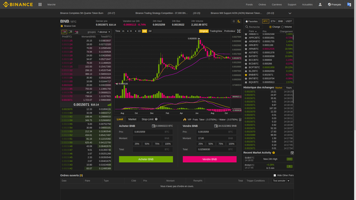The image size is (356, 200).
Task: Switch to light theme sun icon
Action: (x=234, y=21)
